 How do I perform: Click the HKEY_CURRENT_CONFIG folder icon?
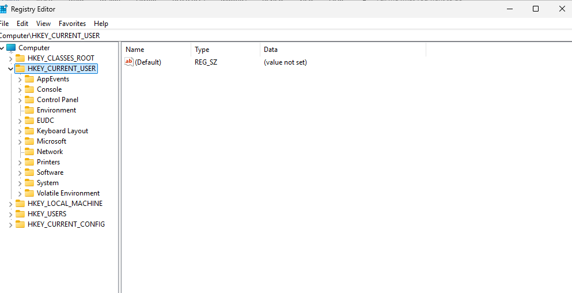tap(20, 224)
